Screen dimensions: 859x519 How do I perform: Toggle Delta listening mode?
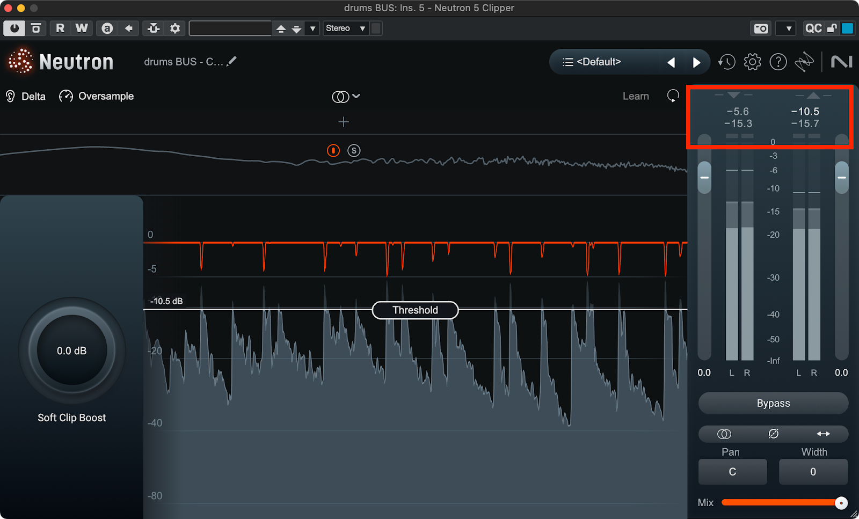26,97
